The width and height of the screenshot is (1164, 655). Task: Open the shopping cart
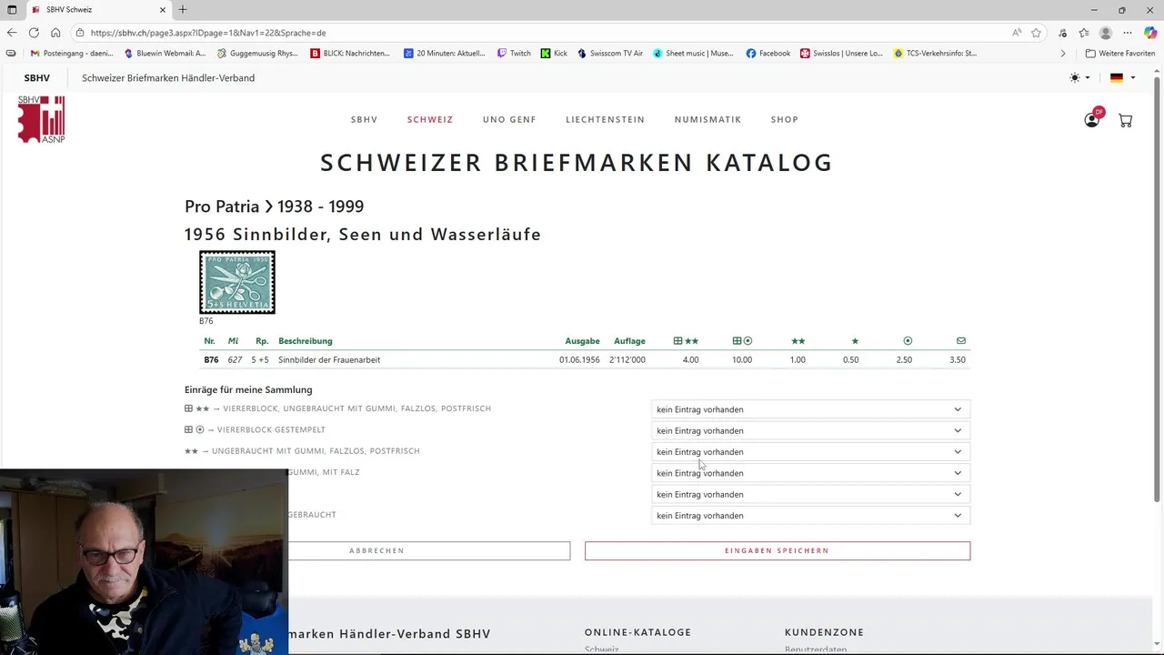point(1125,120)
